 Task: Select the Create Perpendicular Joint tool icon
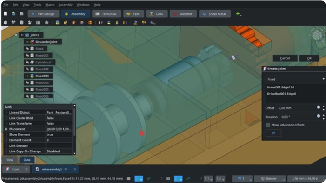(117, 22)
